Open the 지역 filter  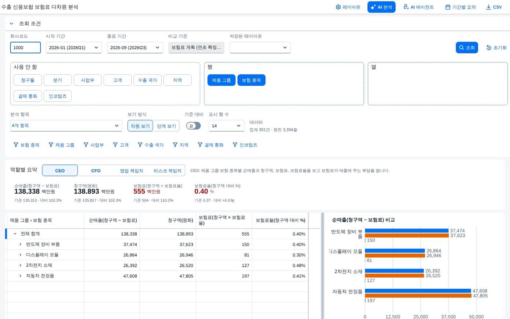180,145
